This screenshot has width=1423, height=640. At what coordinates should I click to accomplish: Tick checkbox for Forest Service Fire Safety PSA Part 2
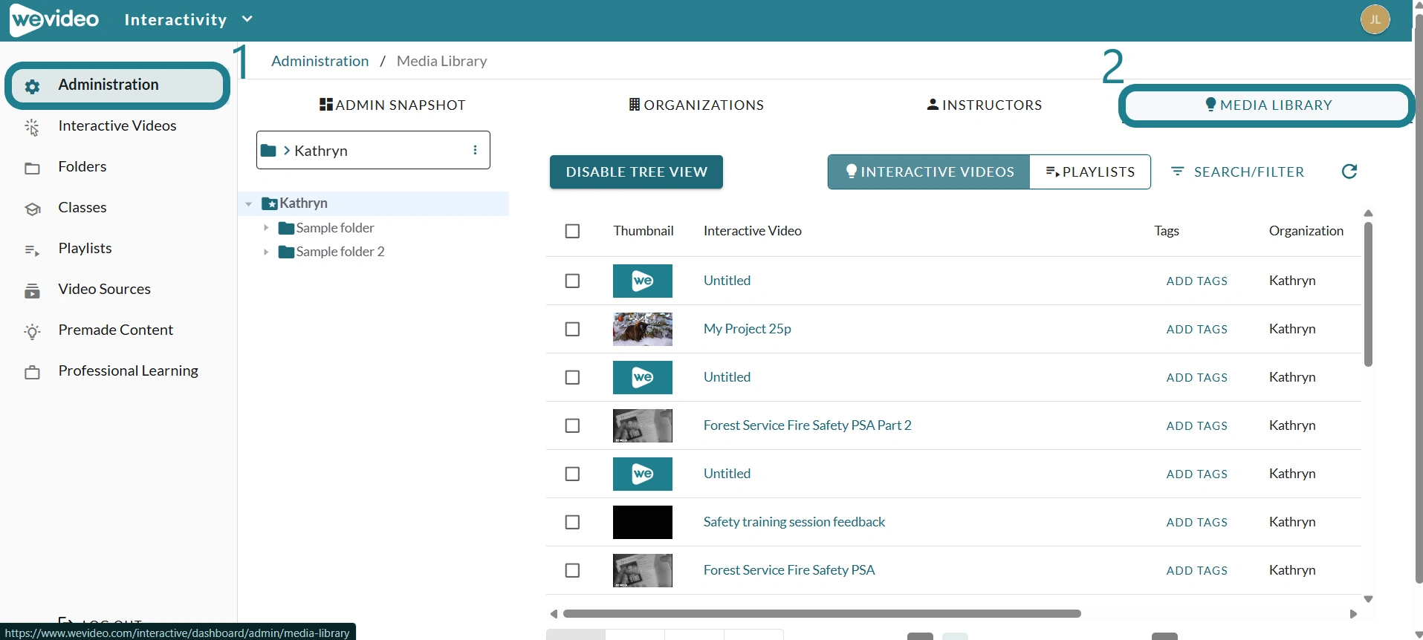click(572, 425)
